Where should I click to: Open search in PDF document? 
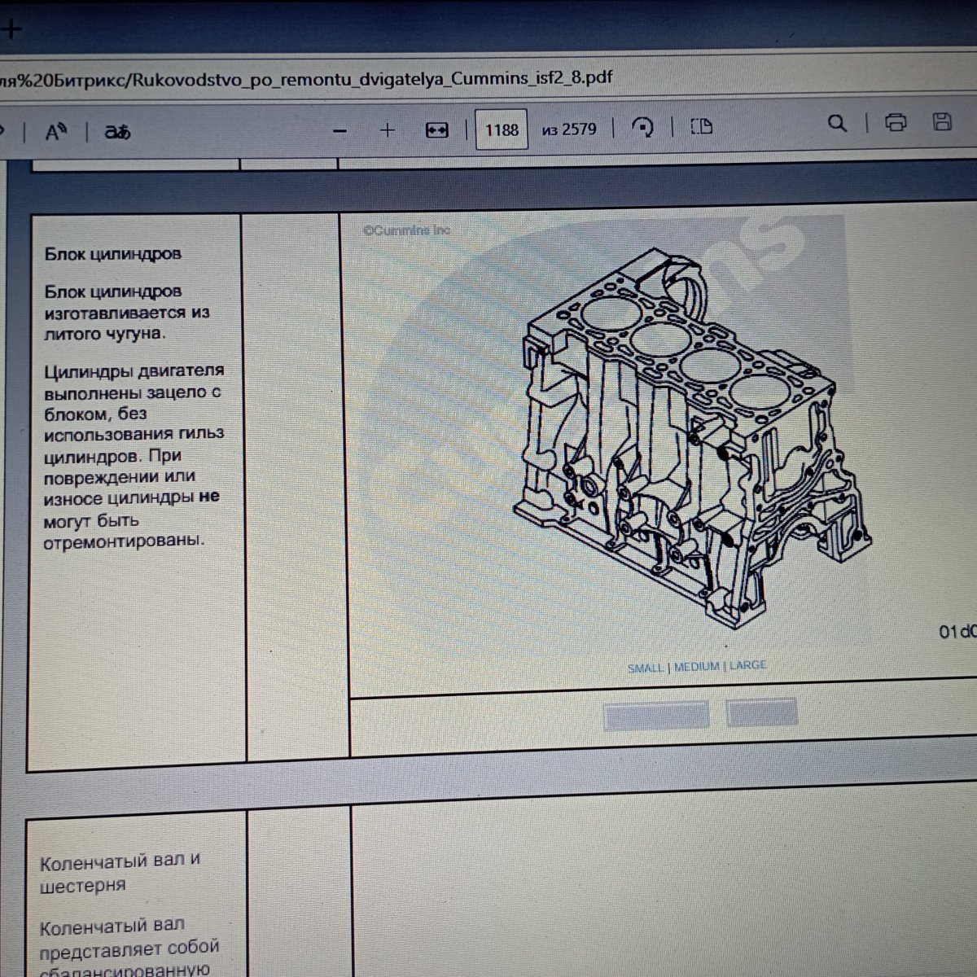point(836,124)
